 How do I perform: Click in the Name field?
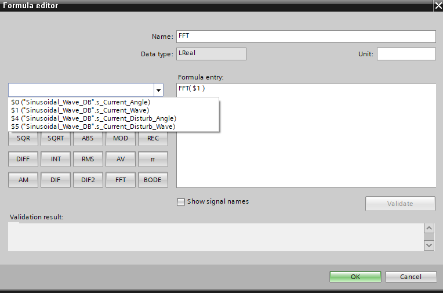(x=306, y=37)
